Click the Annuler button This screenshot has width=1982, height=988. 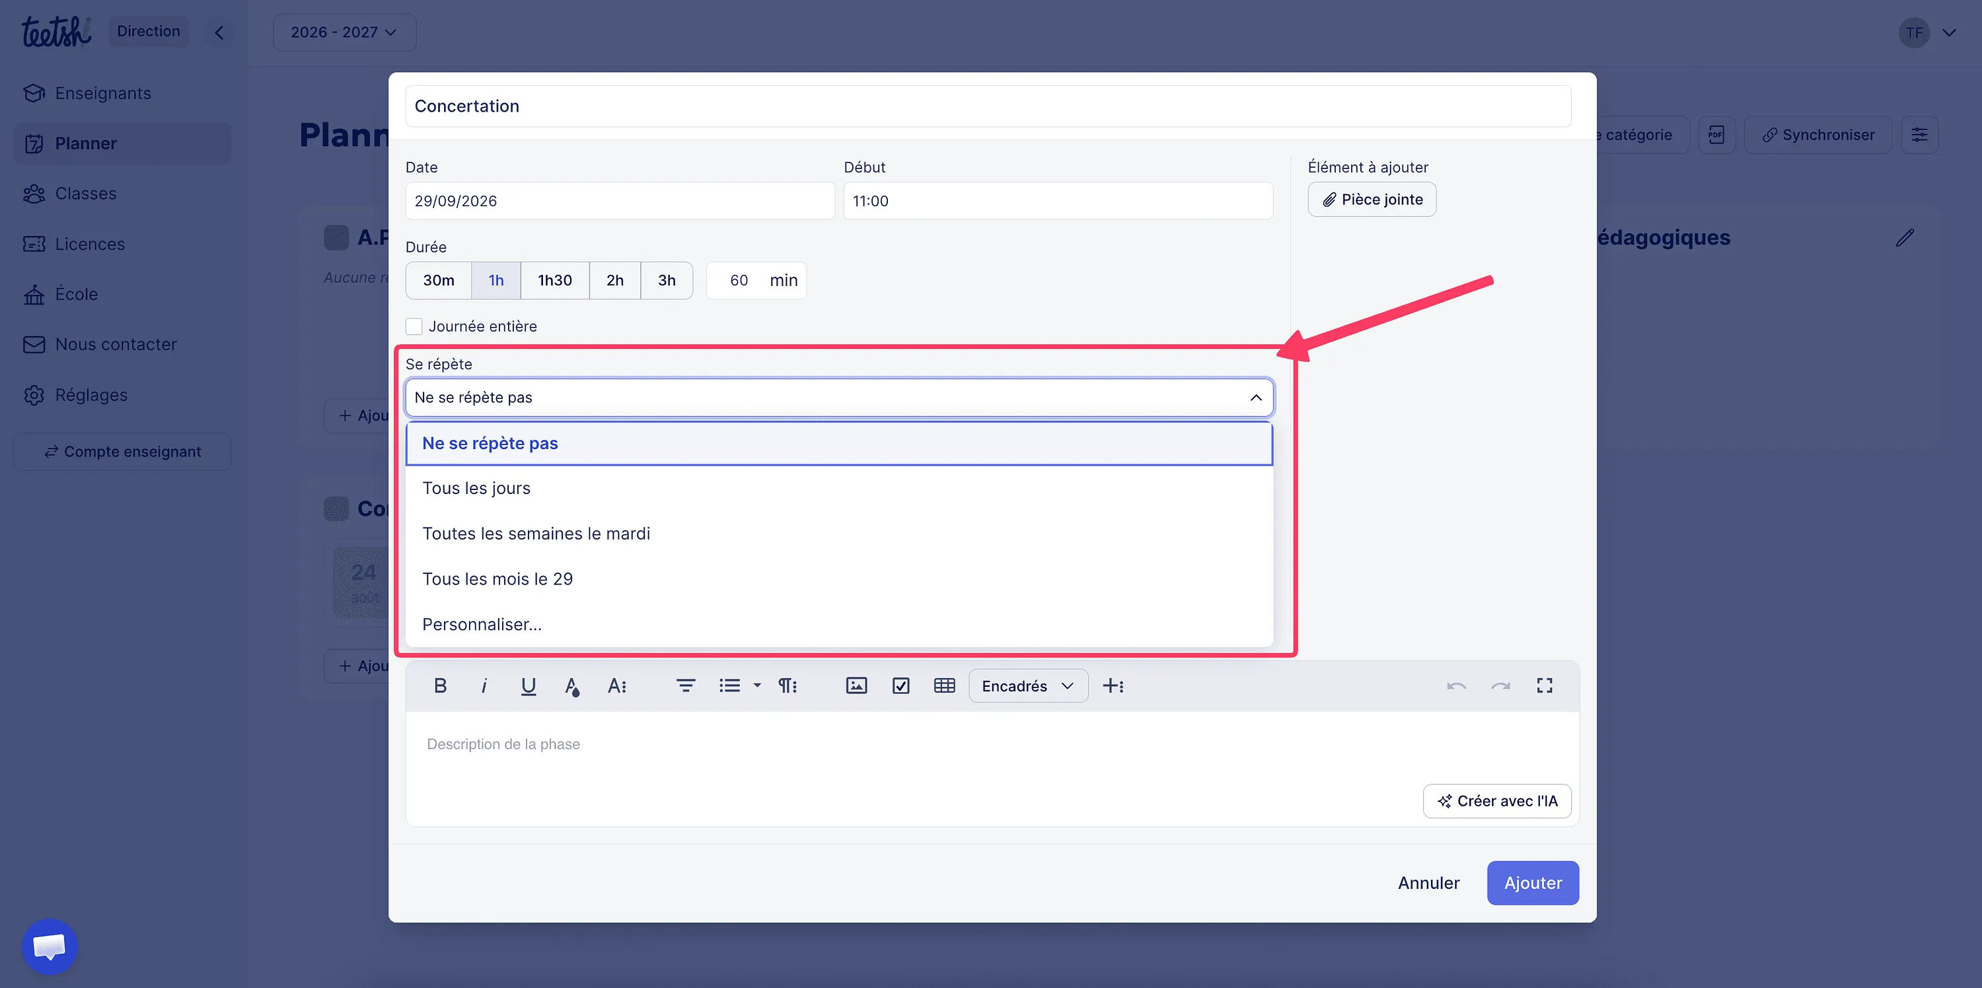click(x=1428, y=884)
